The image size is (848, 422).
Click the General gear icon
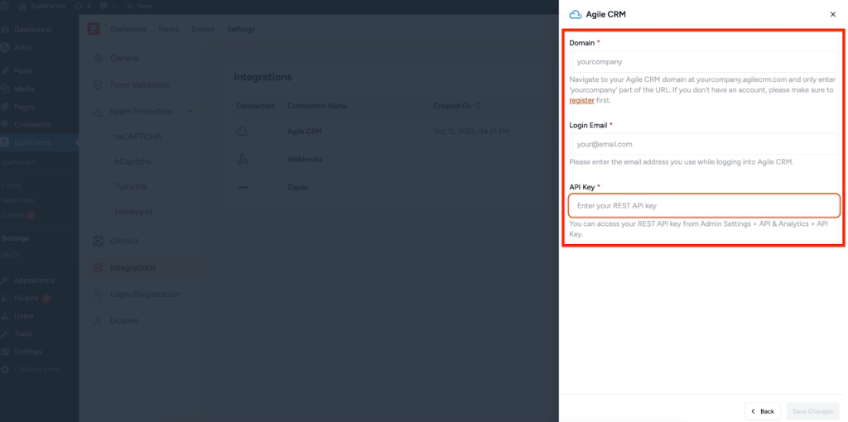coord(98,59)
